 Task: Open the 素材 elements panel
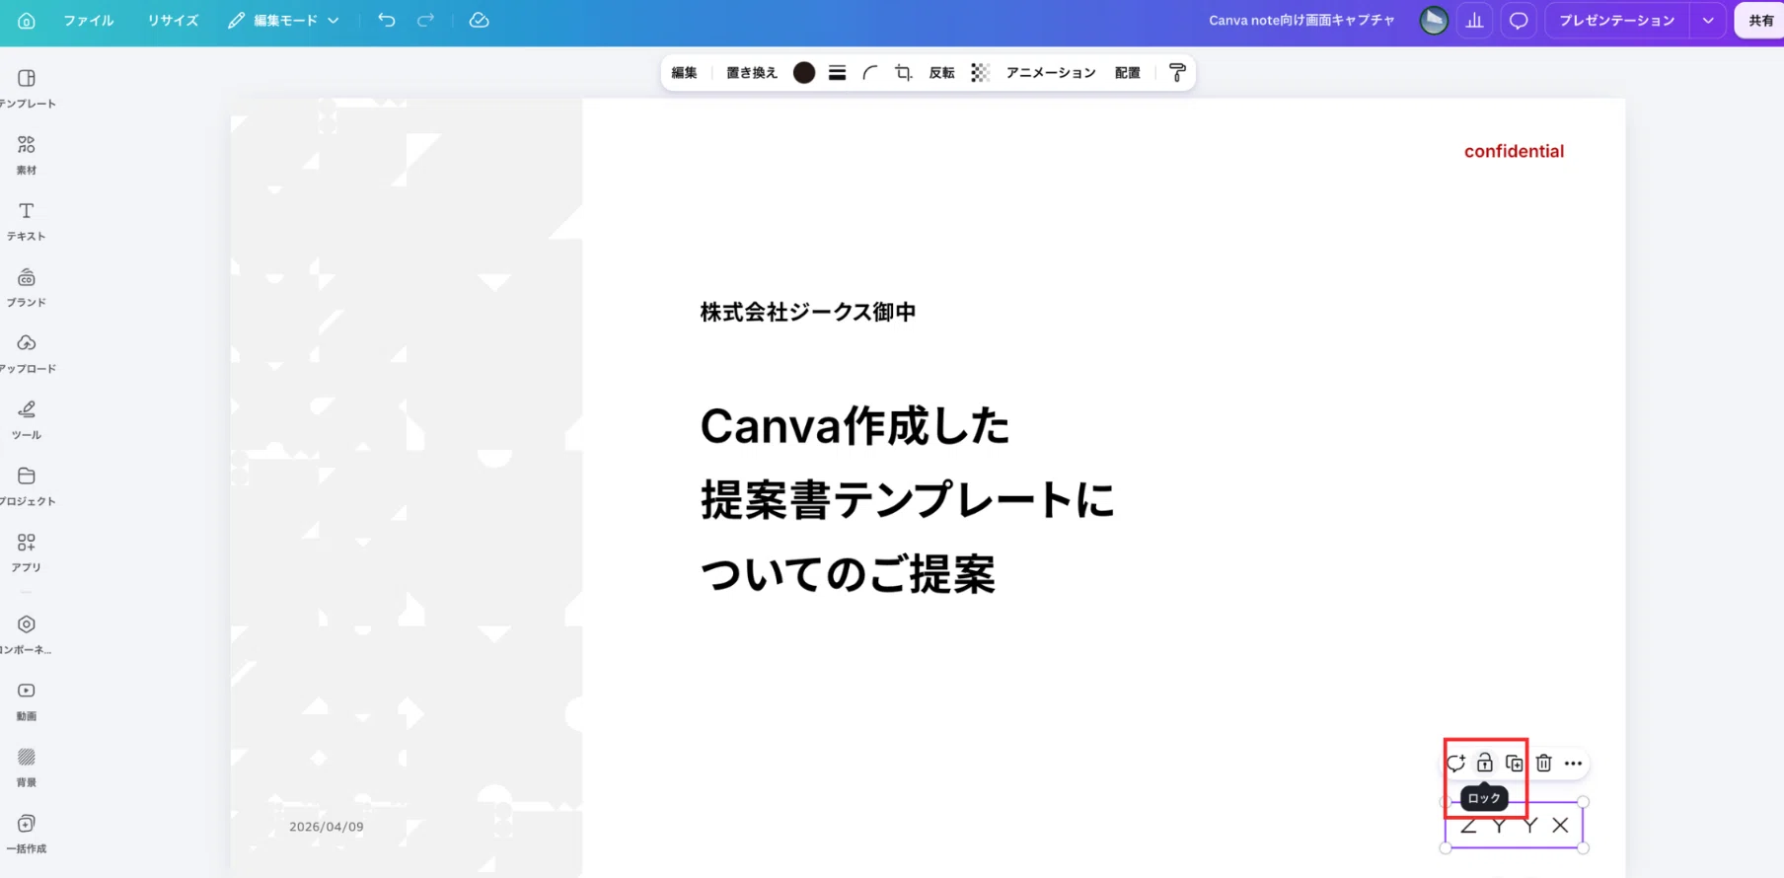click(x=27, y=155)
